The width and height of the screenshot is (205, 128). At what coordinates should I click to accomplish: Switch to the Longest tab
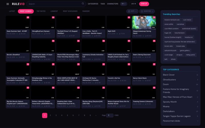click(x=54, y=11)
